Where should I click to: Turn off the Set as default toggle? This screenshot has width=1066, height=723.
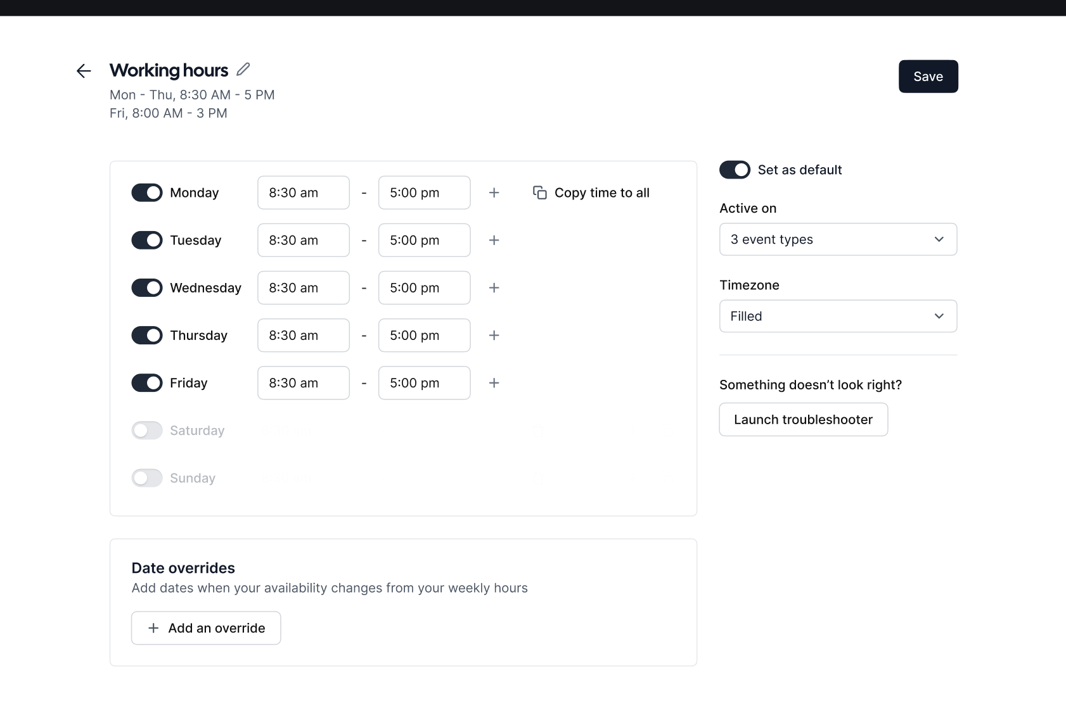(x=735, y=170)
